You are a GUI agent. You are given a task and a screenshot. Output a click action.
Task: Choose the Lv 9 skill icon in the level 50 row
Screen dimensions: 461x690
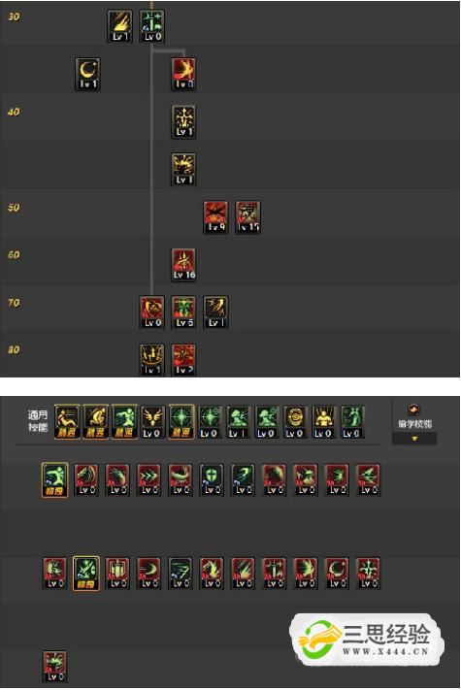[216, 217]
